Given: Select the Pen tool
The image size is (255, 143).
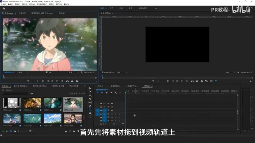Looking at the screenshot, I should click(x=90, y=106).
